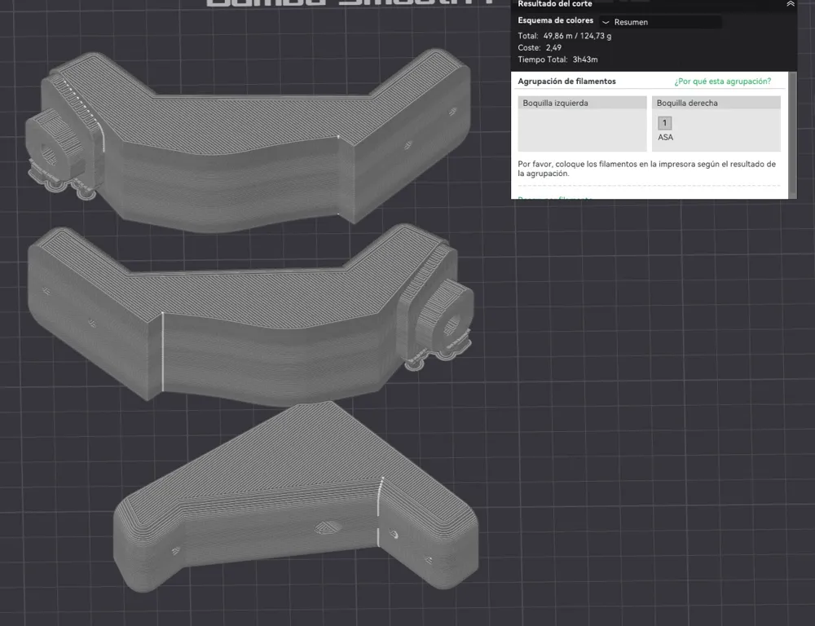
Task: Click the ASA filament label
Action: 665,137
